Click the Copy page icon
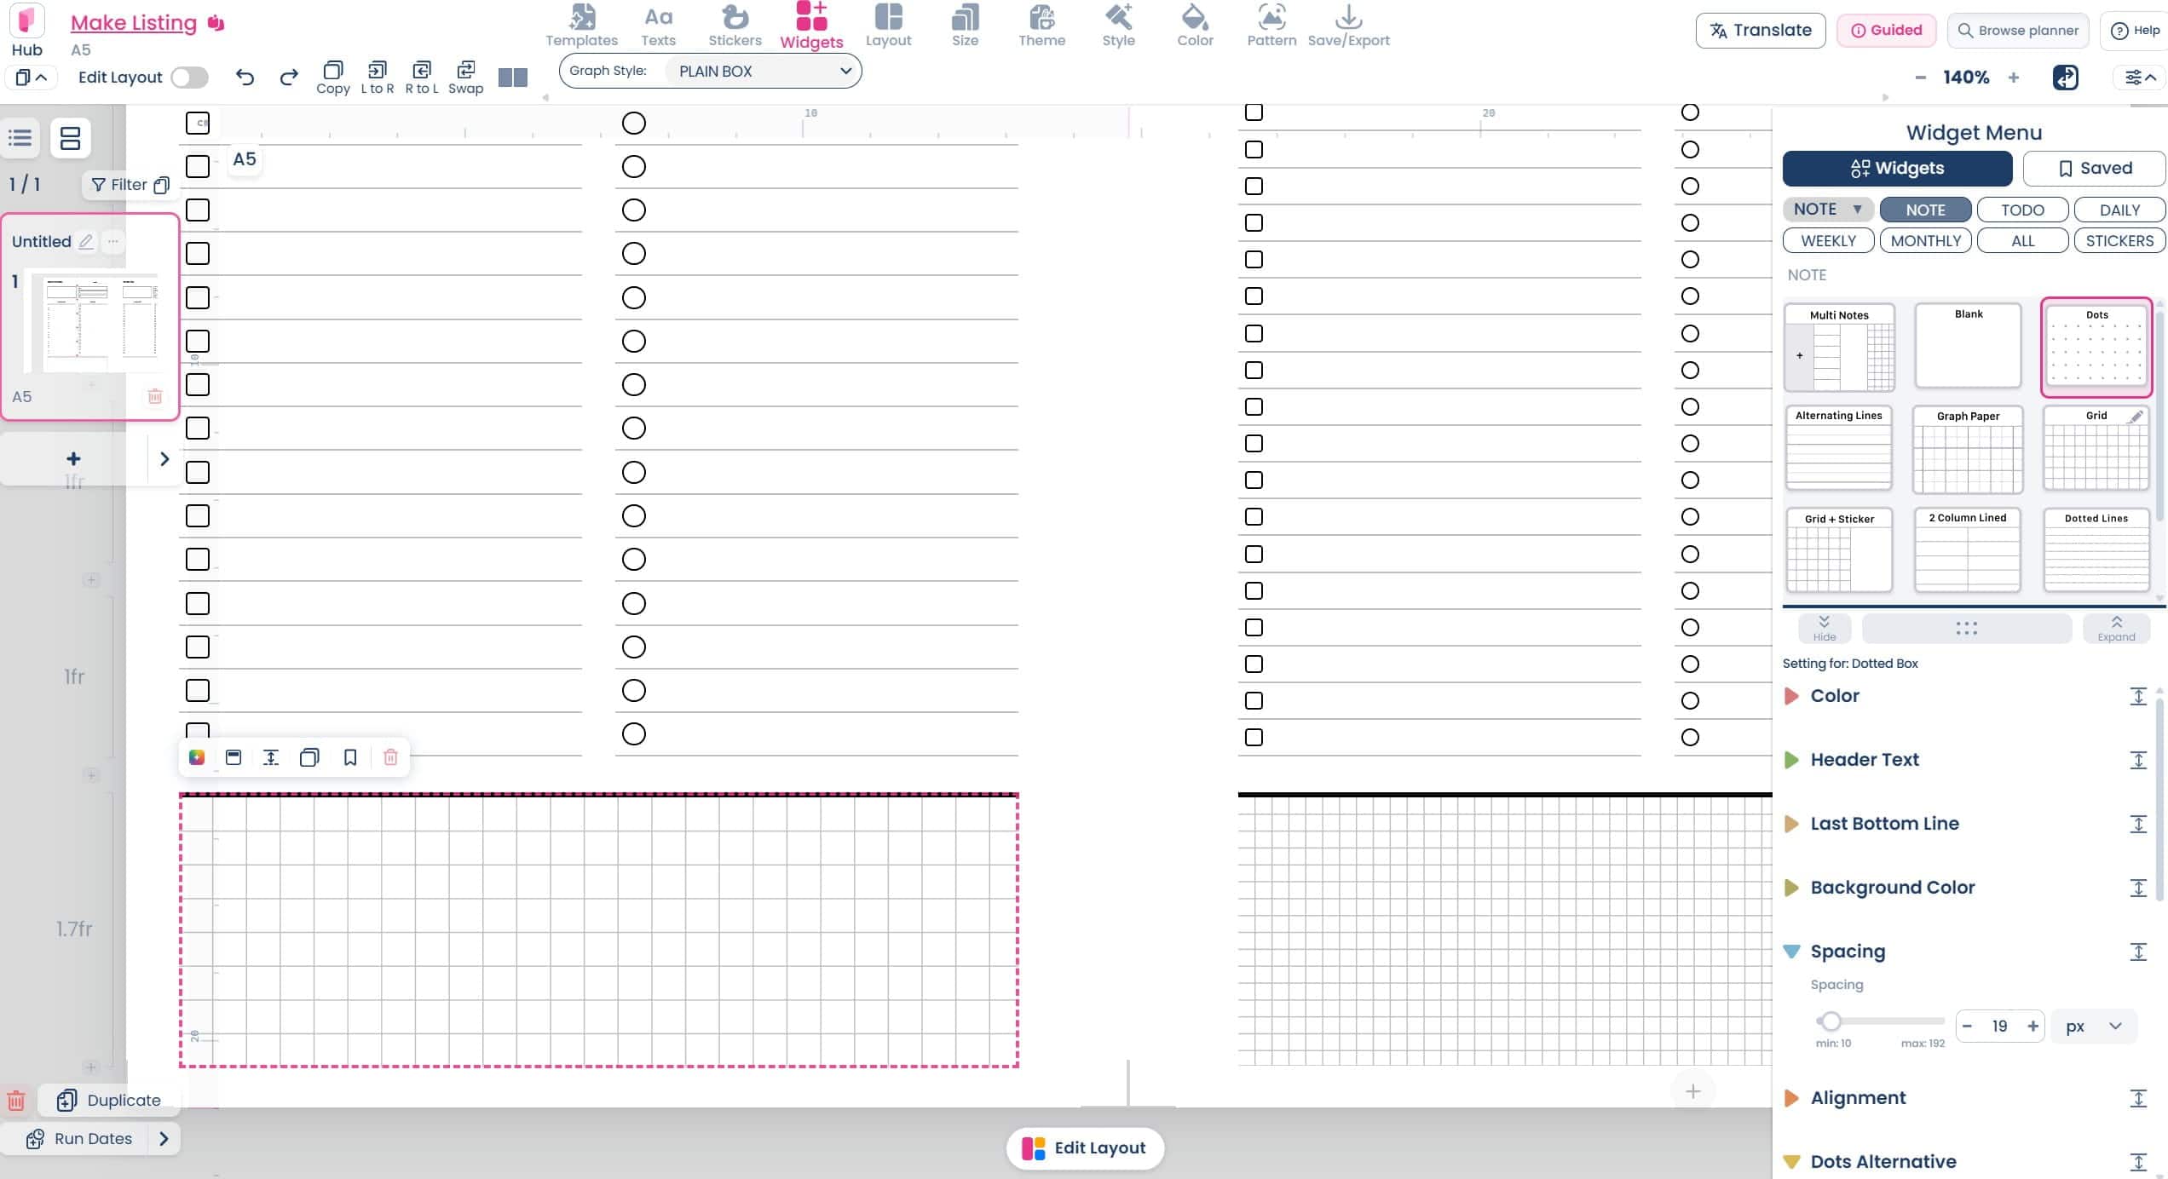Viewport: 2168px width, 1179px height. (x=333, y=78)
